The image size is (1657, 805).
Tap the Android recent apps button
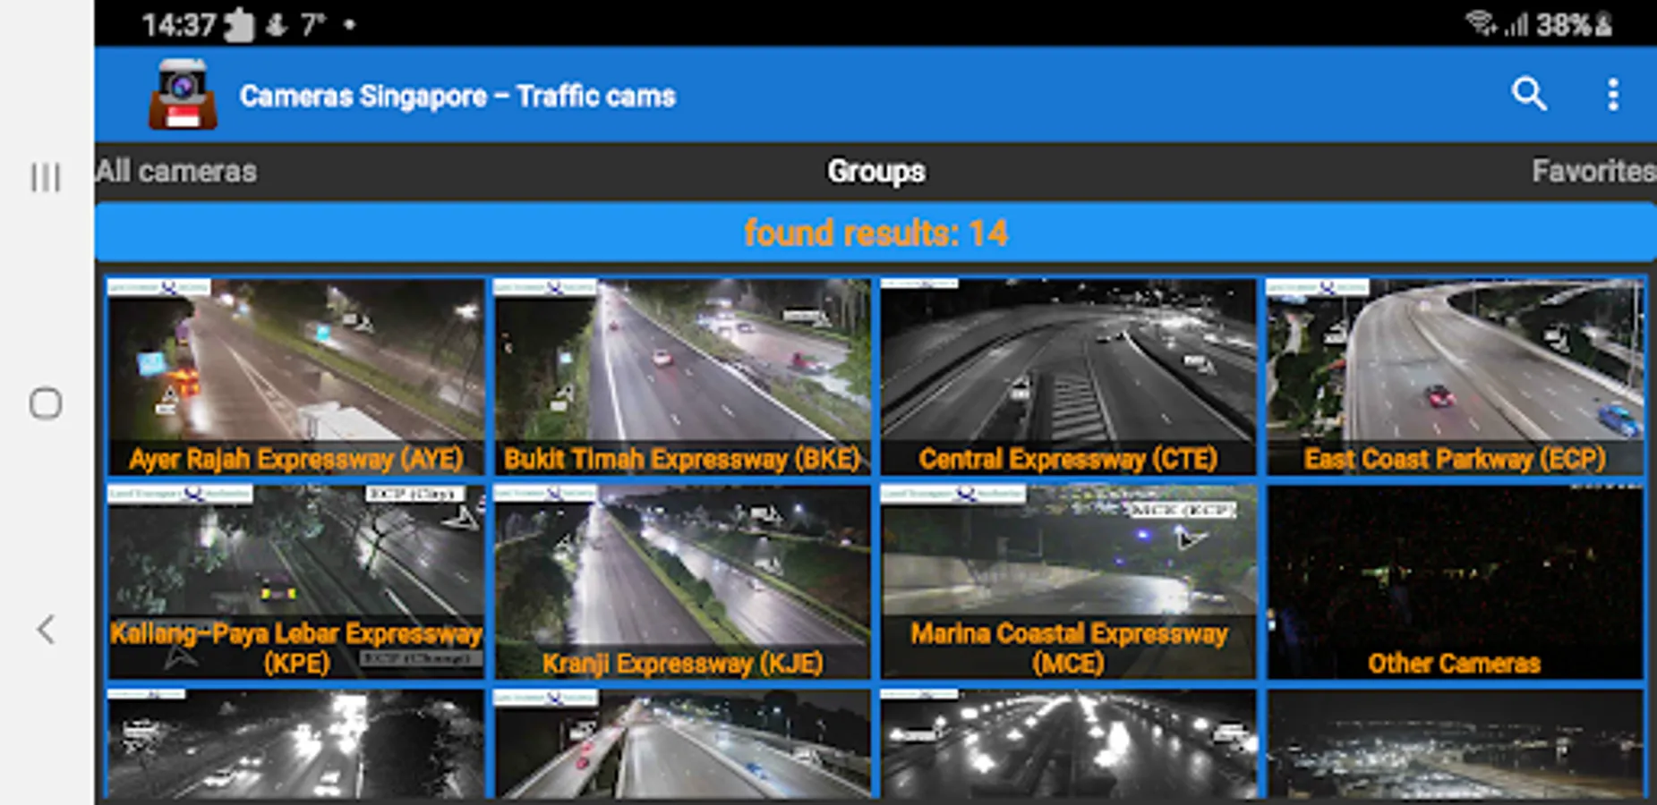pyautogui.click(x=46, y=177)
